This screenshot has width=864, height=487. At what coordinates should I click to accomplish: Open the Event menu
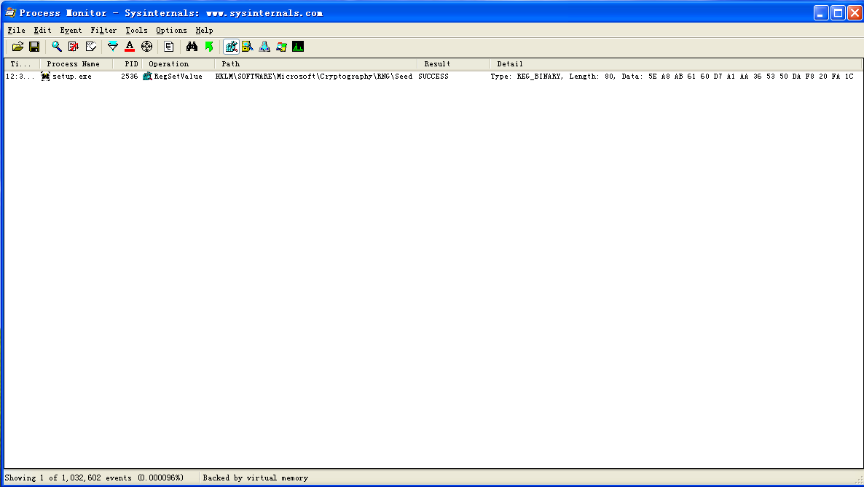[71, 31]
